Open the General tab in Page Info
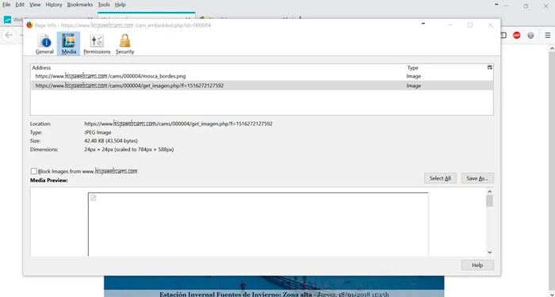The height and width of the screenshot is (297, 555). click(x=44, y=44)
